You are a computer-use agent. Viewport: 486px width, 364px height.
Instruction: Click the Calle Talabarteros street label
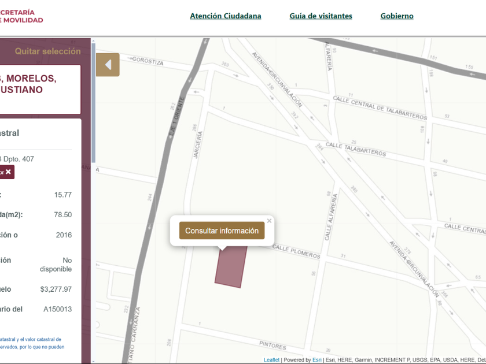coord(355,150)
